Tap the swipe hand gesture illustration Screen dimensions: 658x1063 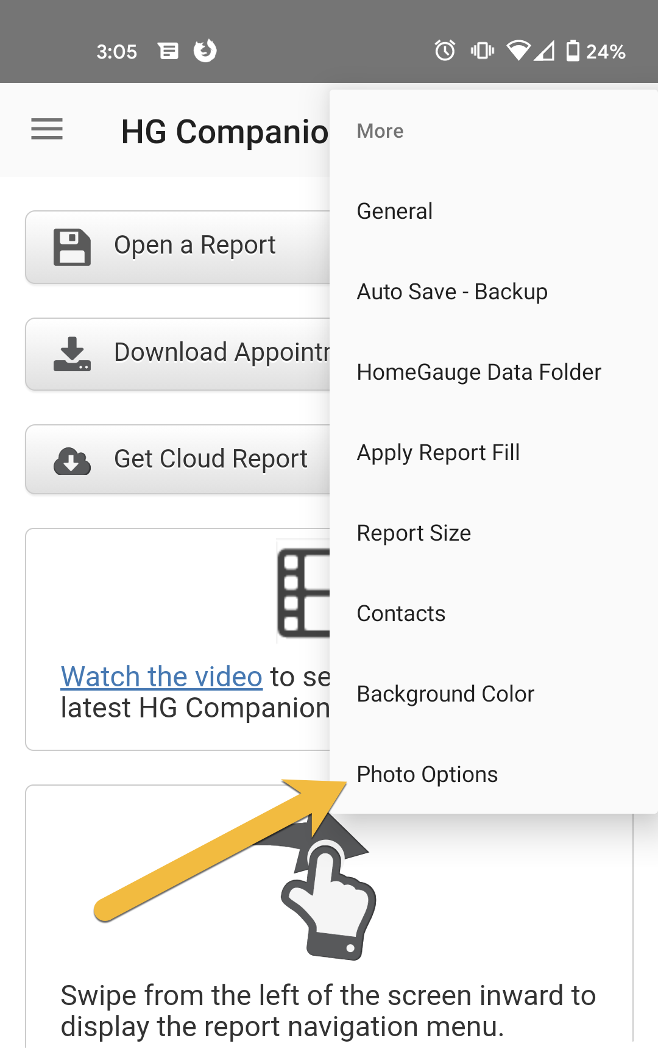(329, 896)
